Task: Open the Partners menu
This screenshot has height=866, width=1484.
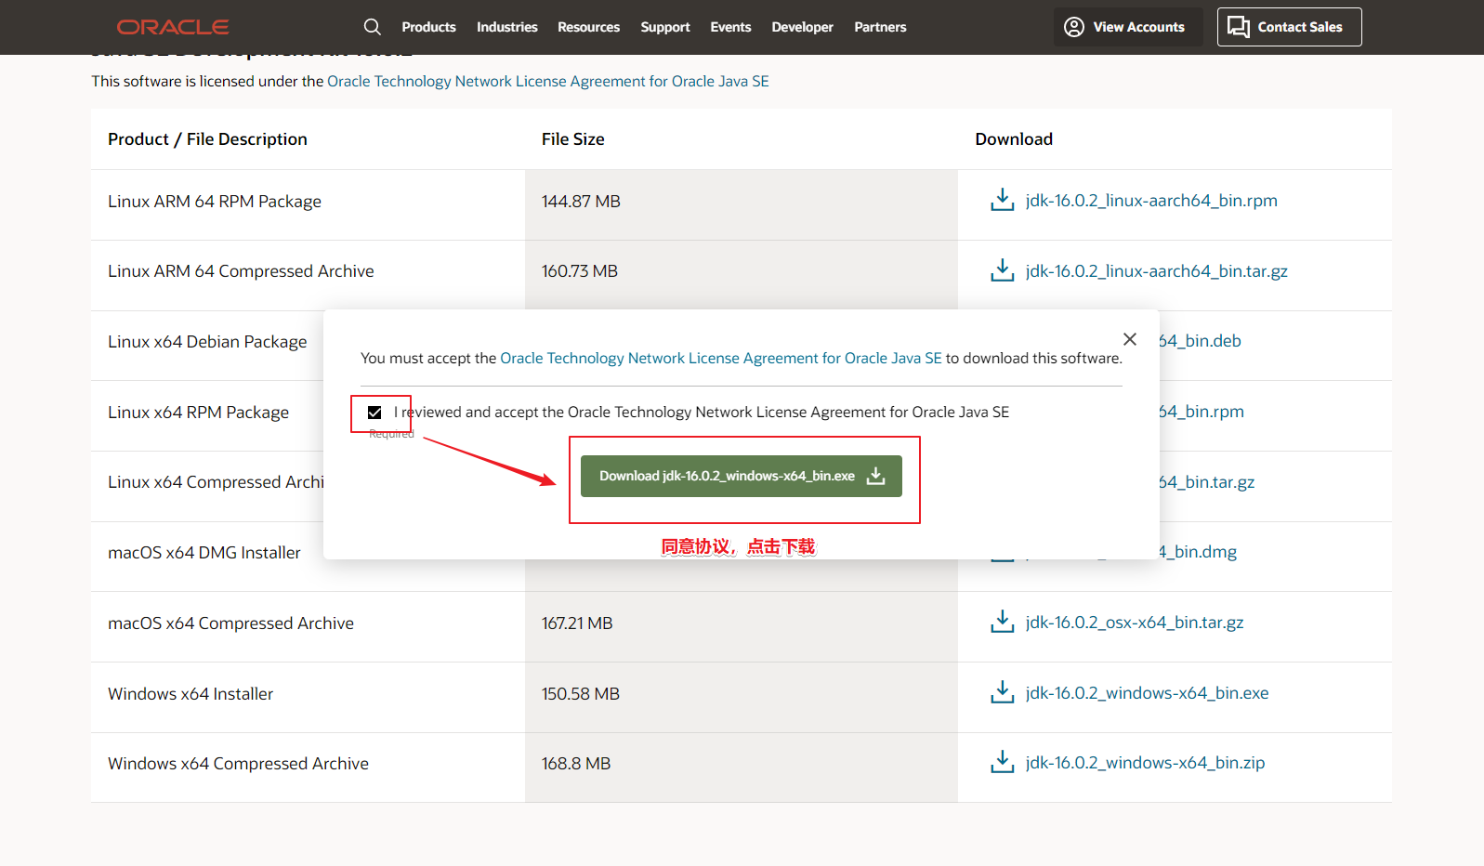Action: 880,27
